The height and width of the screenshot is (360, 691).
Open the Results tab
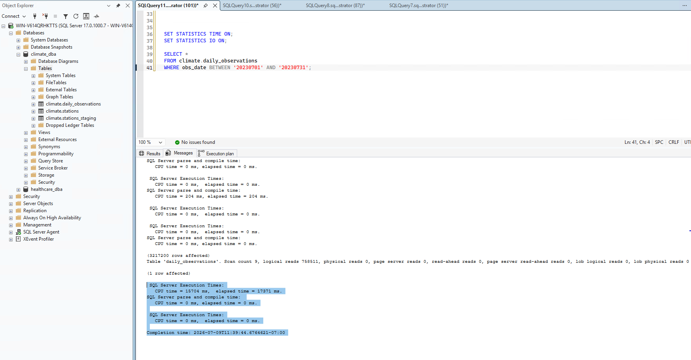pyautogui.click(x=150, y=153)
